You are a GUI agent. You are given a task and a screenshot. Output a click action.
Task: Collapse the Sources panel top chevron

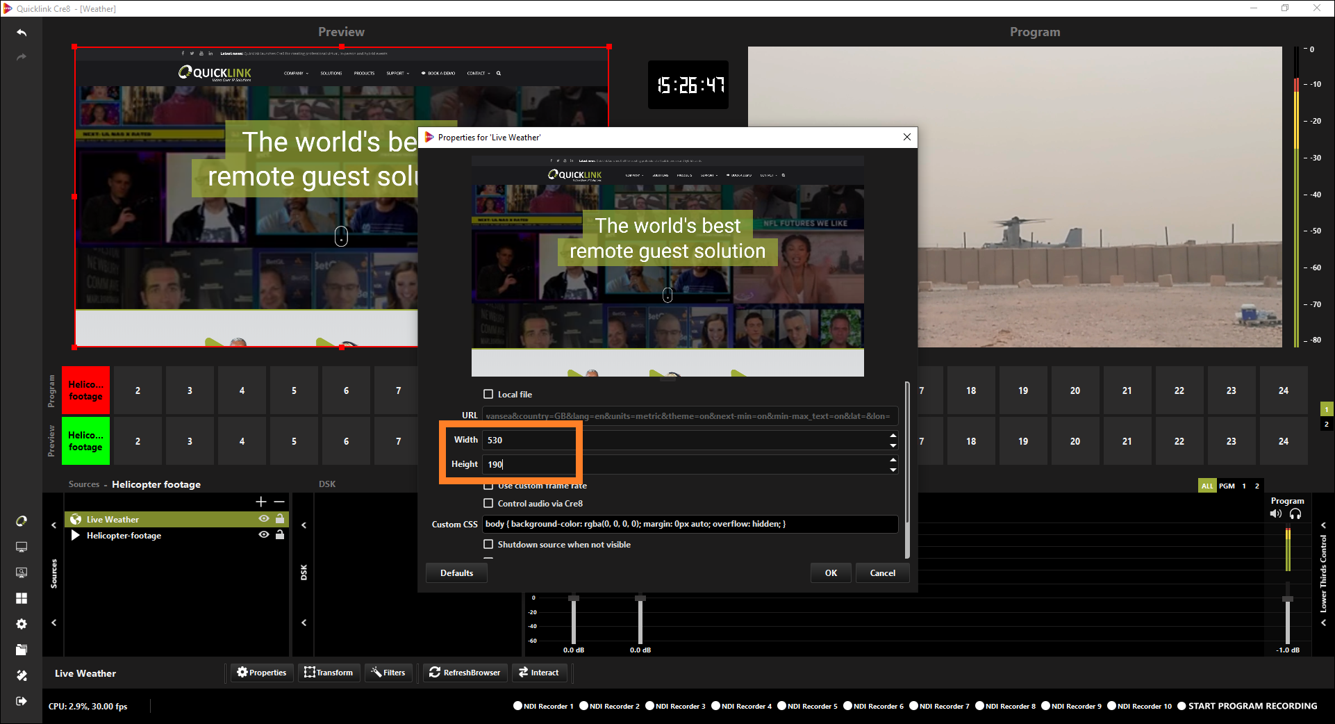pos(54,525)
